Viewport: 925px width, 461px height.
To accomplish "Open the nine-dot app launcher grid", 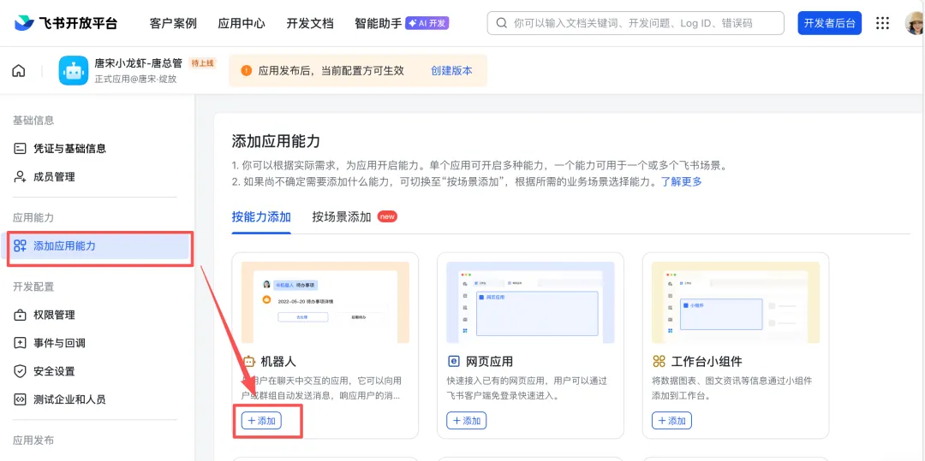I will coord(882,23).
